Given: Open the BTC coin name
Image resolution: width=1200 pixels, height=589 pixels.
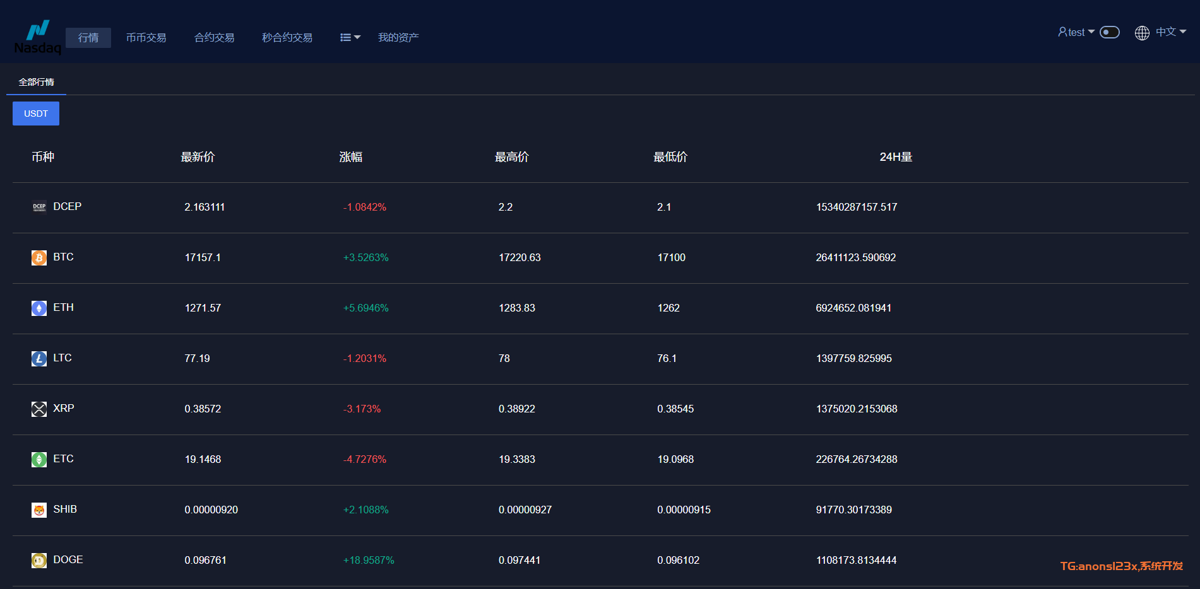Looking at the screenshot, I should (x=64, y=257).
